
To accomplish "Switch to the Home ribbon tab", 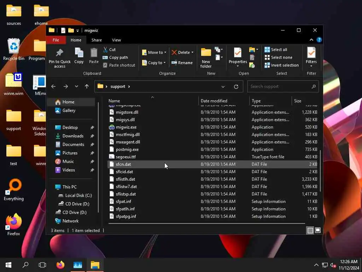I will [x=76, y=40].
